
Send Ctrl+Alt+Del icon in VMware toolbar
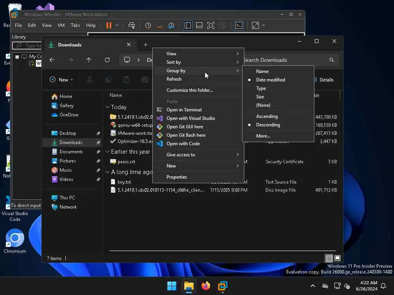132,25
